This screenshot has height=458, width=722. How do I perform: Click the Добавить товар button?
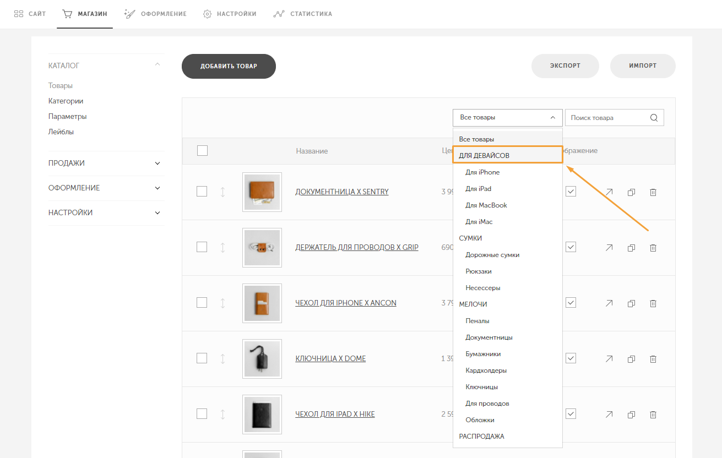click(x=229, y=66)
